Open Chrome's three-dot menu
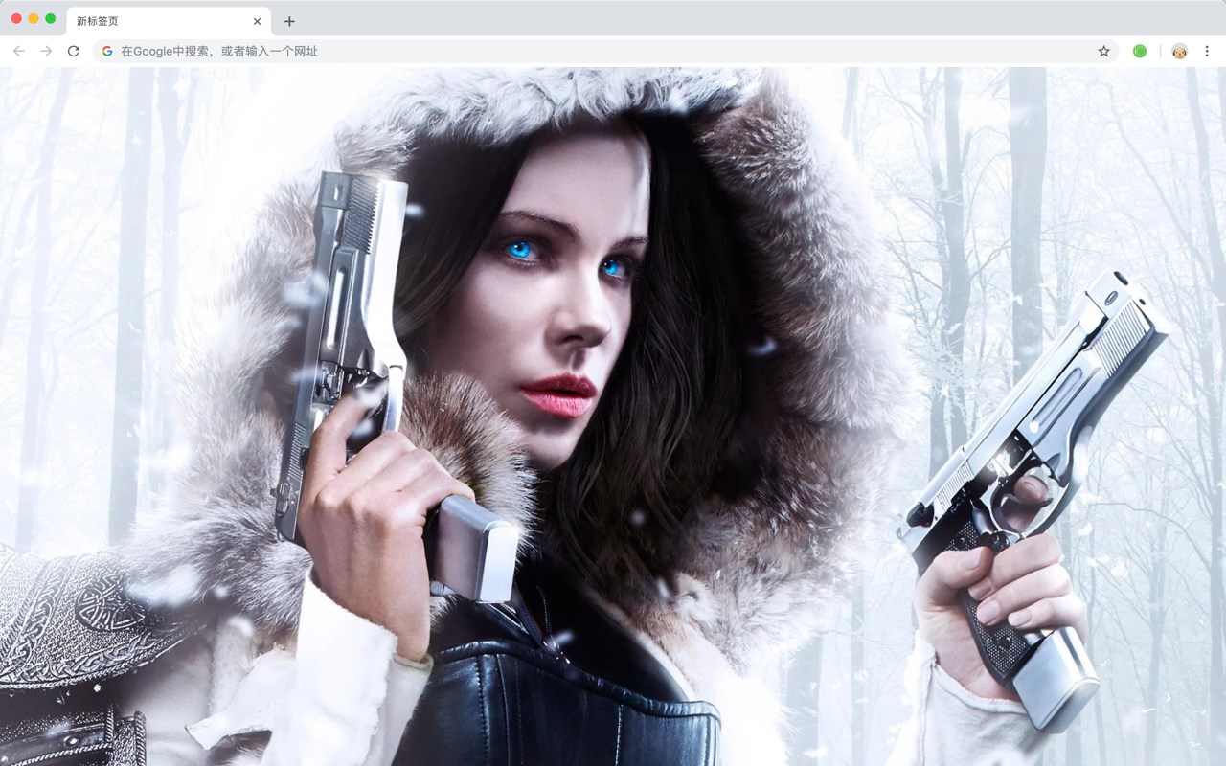 coord(1207,51)
